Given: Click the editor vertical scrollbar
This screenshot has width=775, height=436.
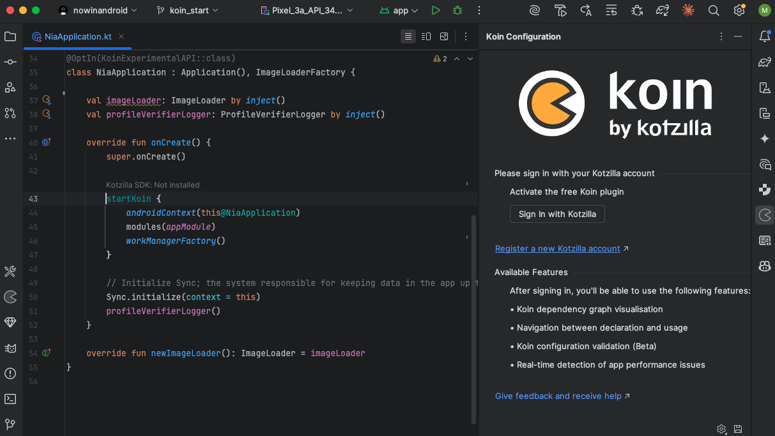Looking at the screenshot, I should click(x=473, y=319).
